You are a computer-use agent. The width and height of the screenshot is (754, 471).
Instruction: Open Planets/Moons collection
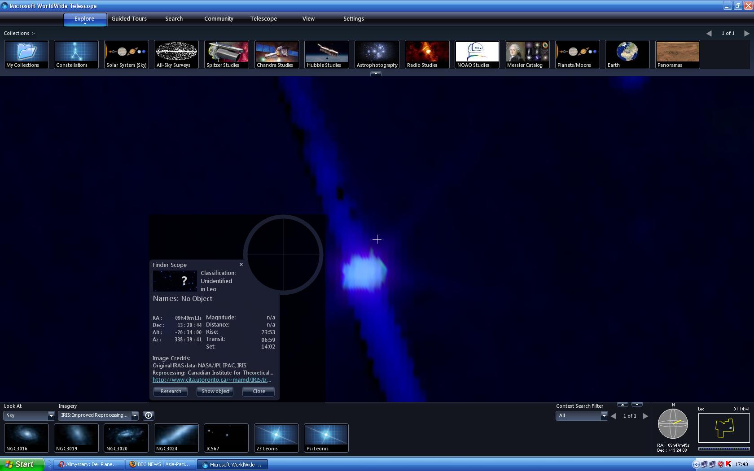pos(578,54)
